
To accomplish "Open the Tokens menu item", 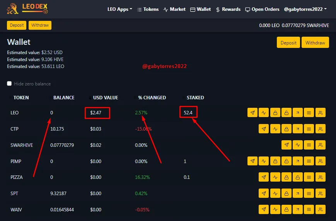I will 148,9.
